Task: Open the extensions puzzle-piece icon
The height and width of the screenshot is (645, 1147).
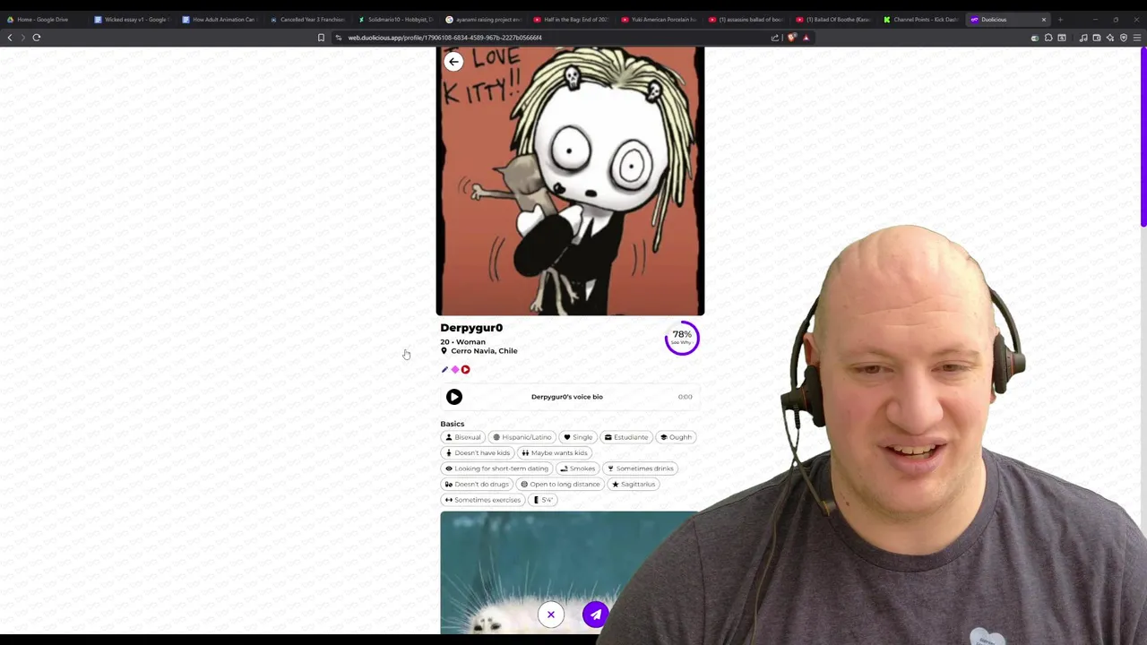Action: point(1048,38)
